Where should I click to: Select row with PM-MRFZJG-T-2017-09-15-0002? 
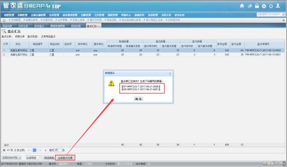pos(143,50)
